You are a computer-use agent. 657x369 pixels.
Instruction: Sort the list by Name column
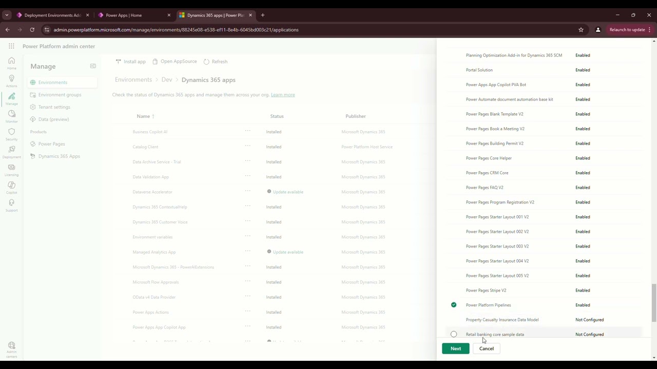(x=145, y=116)
